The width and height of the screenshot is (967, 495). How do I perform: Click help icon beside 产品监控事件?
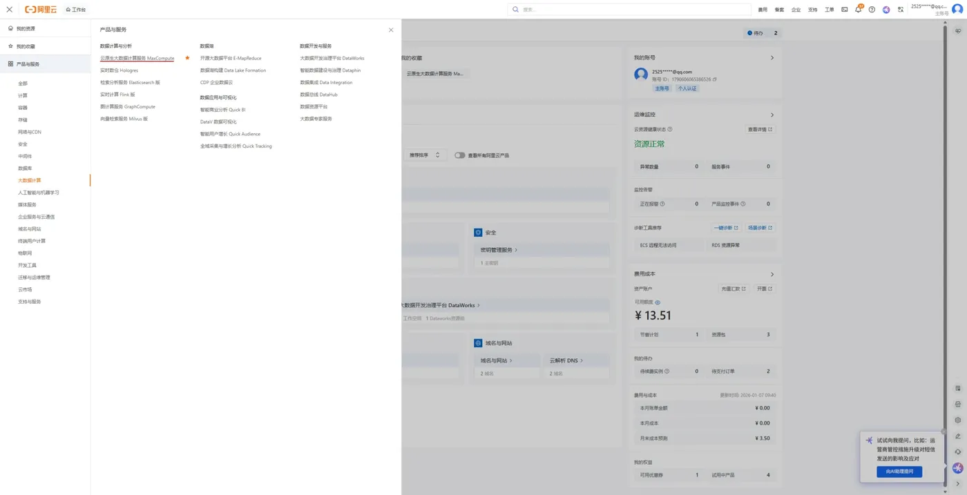(x=743, y=204)
